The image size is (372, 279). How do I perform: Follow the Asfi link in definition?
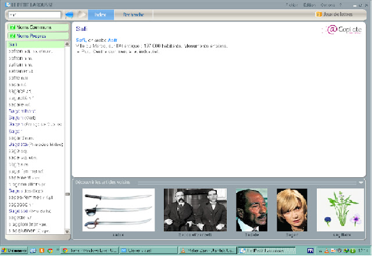112,40
